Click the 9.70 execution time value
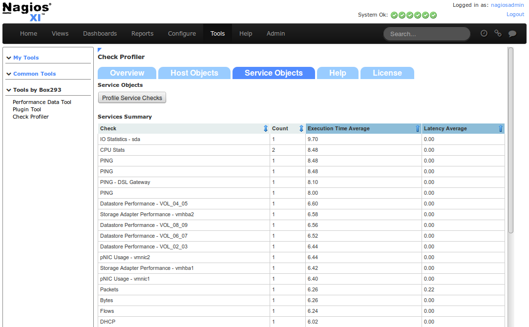 pyautogui.click(x=313, y=139)
